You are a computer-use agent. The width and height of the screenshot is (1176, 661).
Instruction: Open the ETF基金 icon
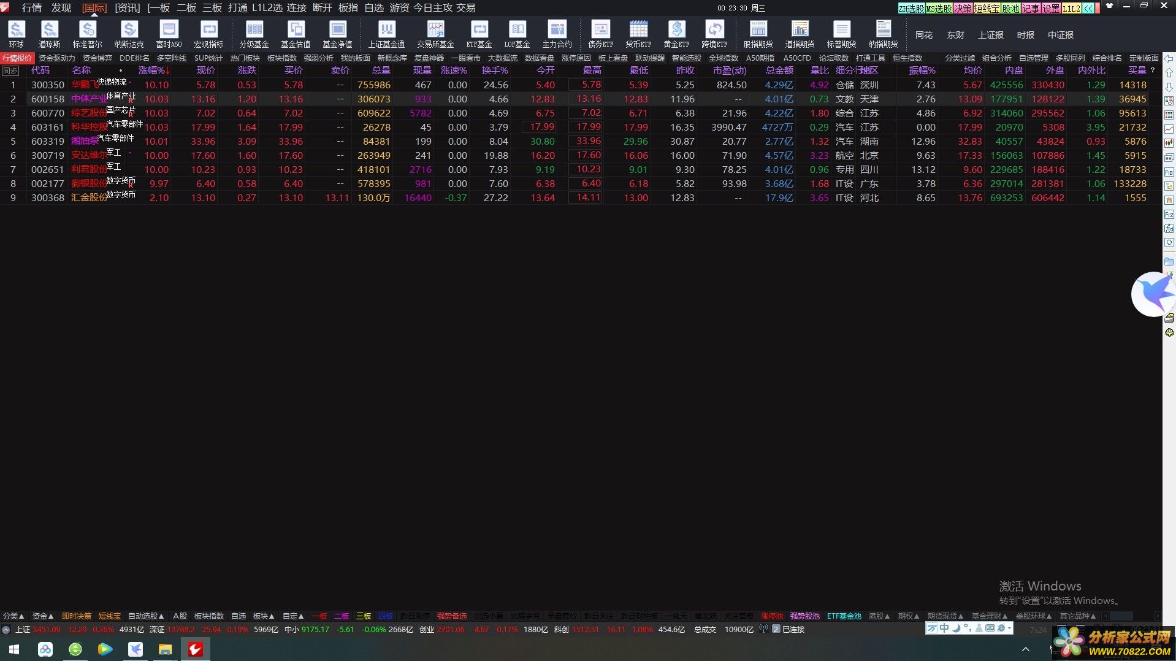479,34
